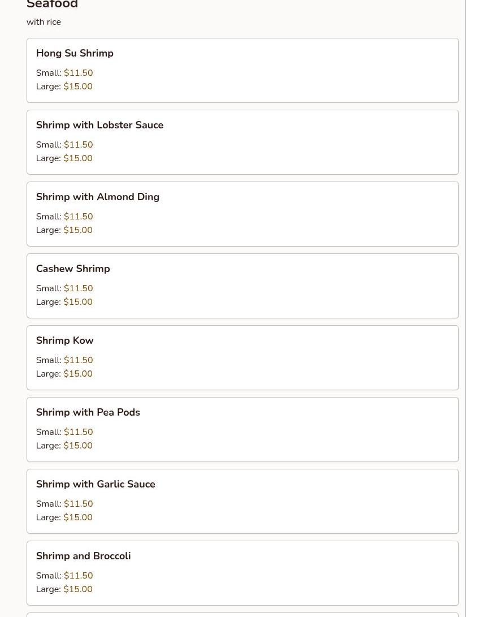Viewport: 477px width, 617px height.
Task: Choose Cashew Shrimp large price $15.00
Action: (x=78, y=302)
